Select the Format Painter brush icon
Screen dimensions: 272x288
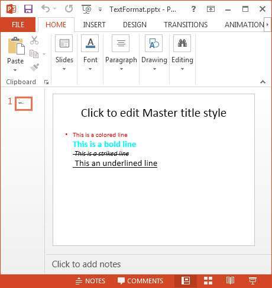[x=34, y=67]
